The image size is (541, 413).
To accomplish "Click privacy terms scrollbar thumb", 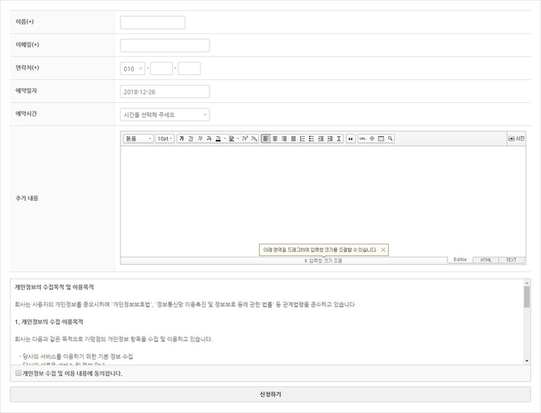I will (526, 297).
